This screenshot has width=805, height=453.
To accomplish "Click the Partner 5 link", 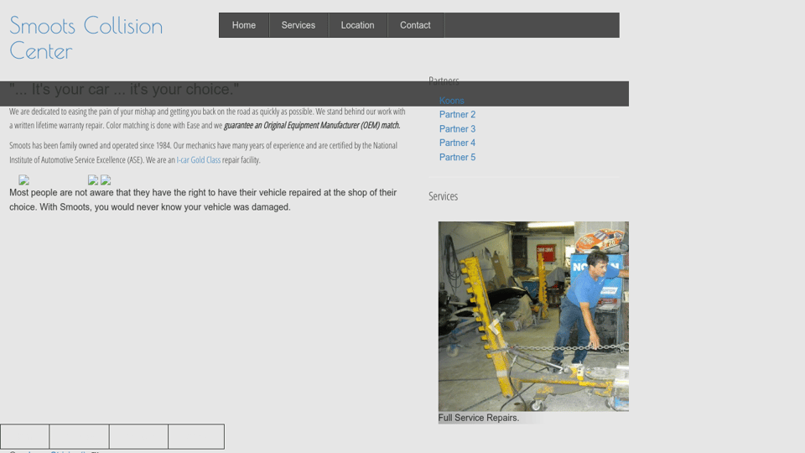I will pyautogui.click(x=457, y=158).
